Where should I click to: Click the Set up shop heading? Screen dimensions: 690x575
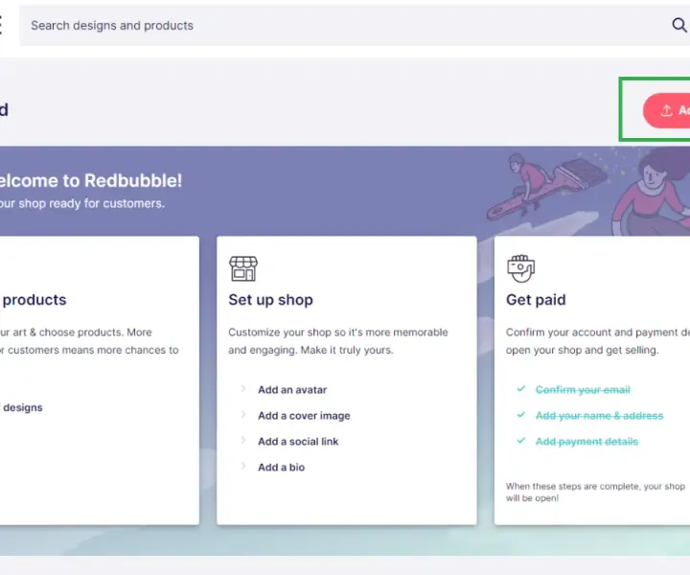coord(270,300)
